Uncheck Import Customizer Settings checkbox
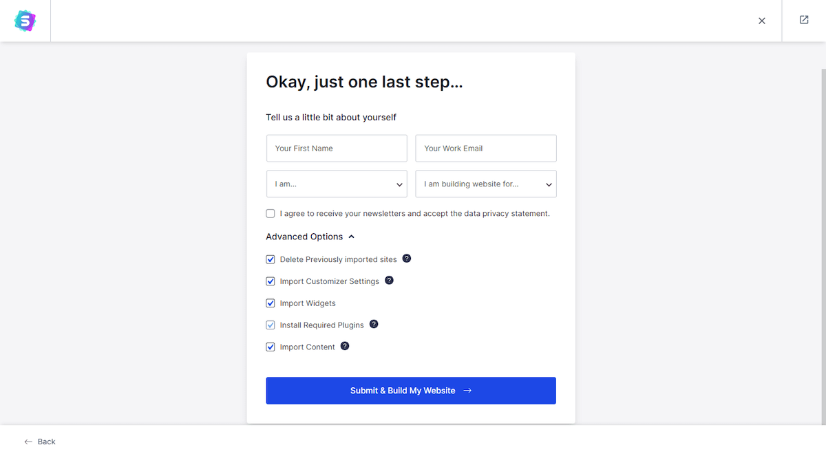Viewport: 826px width, 458px height. tap(271, 281)
